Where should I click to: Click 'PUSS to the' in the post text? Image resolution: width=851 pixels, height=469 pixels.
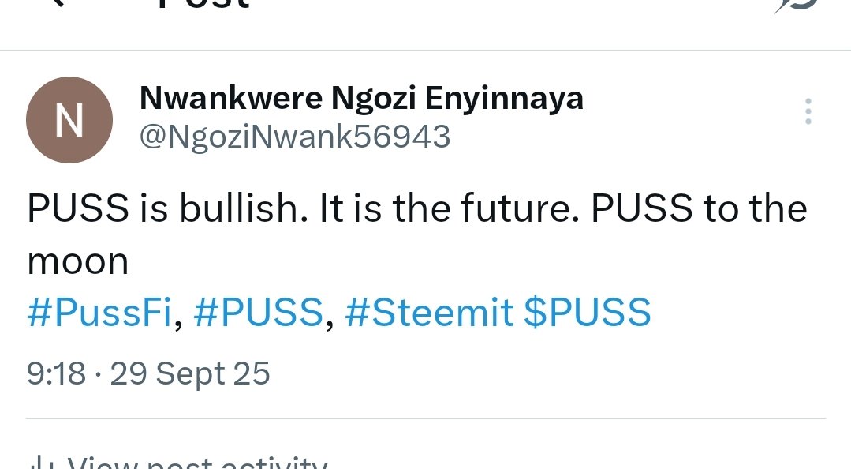tap(699, 209)
